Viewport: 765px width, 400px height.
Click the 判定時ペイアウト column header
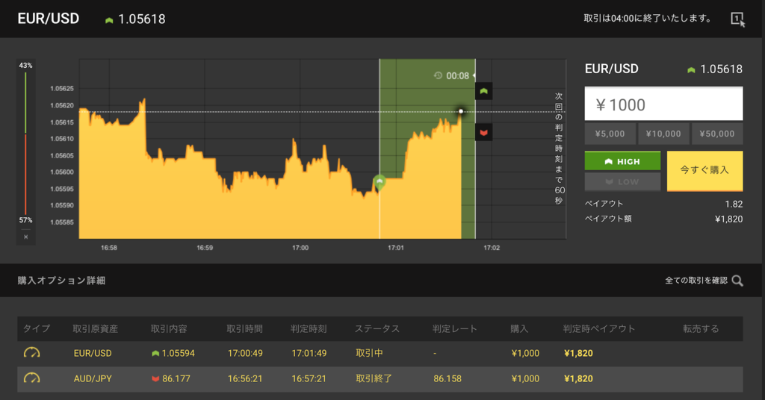(x=599, y=329)
